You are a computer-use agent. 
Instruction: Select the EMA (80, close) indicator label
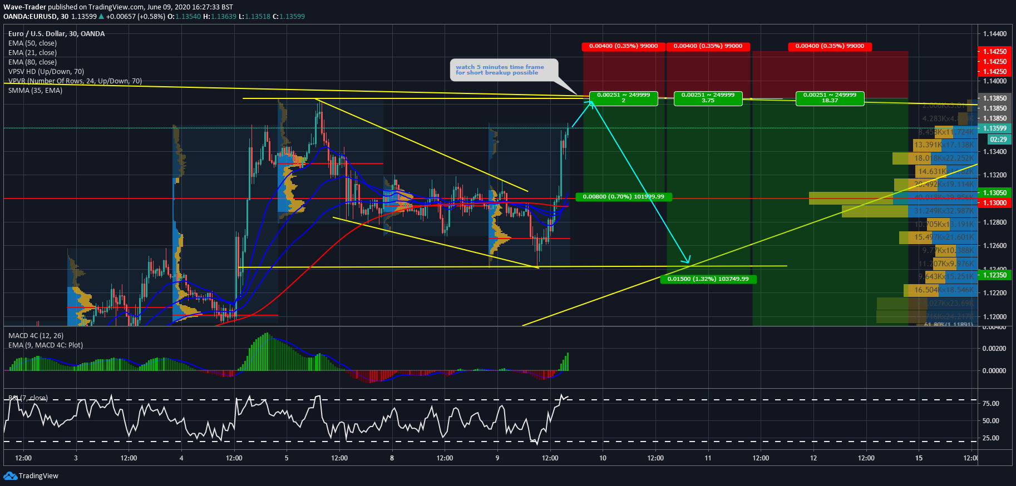pyautogui.click(x=32, y=62)
